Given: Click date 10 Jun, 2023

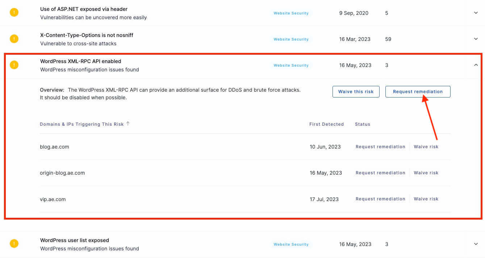Looking at the screenshot, I should 325,147.
